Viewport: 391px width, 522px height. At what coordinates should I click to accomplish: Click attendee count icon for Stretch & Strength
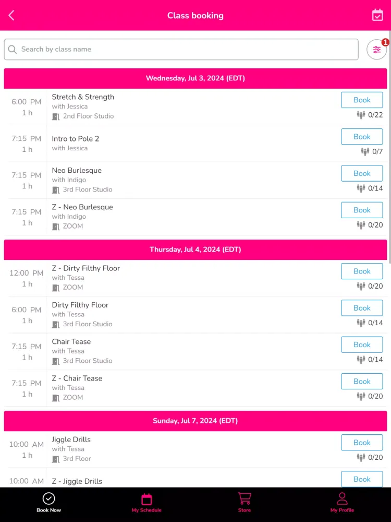point(361,115)
